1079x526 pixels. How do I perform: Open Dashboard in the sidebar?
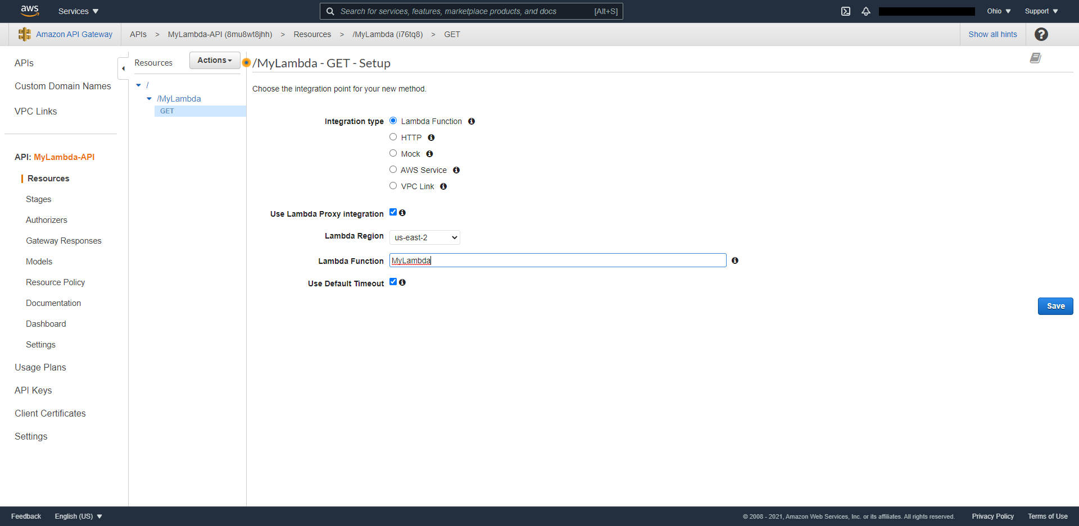click(x=46, y=324)
